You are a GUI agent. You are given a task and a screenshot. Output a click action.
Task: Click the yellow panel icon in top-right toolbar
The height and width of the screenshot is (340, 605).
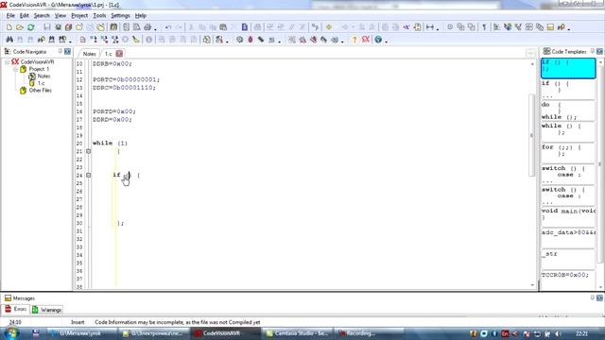pos(550,27)
